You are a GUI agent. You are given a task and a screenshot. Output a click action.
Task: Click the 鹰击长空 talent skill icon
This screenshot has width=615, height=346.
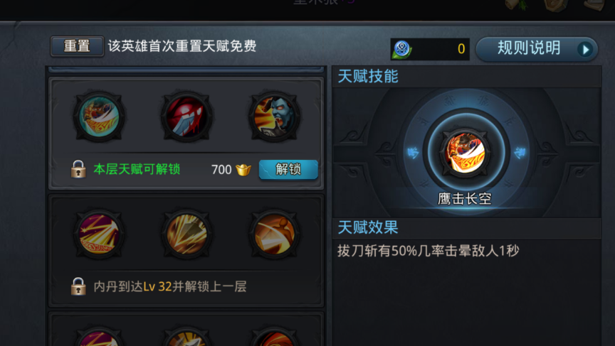(x=466, y=153)
